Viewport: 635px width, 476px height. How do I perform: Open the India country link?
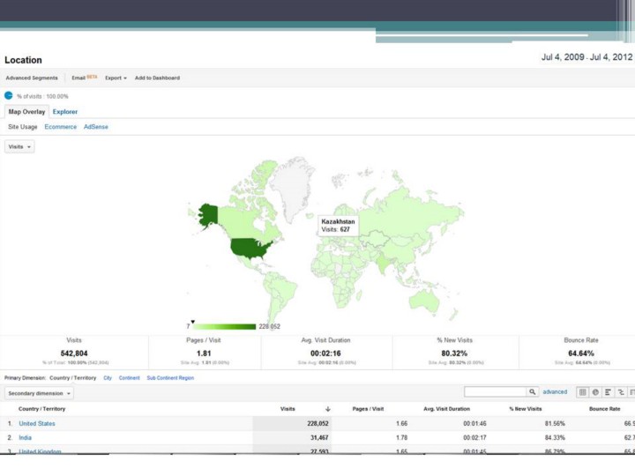tap(25, 437)
